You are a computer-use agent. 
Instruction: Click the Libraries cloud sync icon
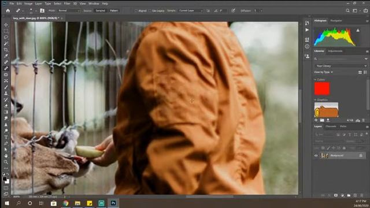(358, 121)
